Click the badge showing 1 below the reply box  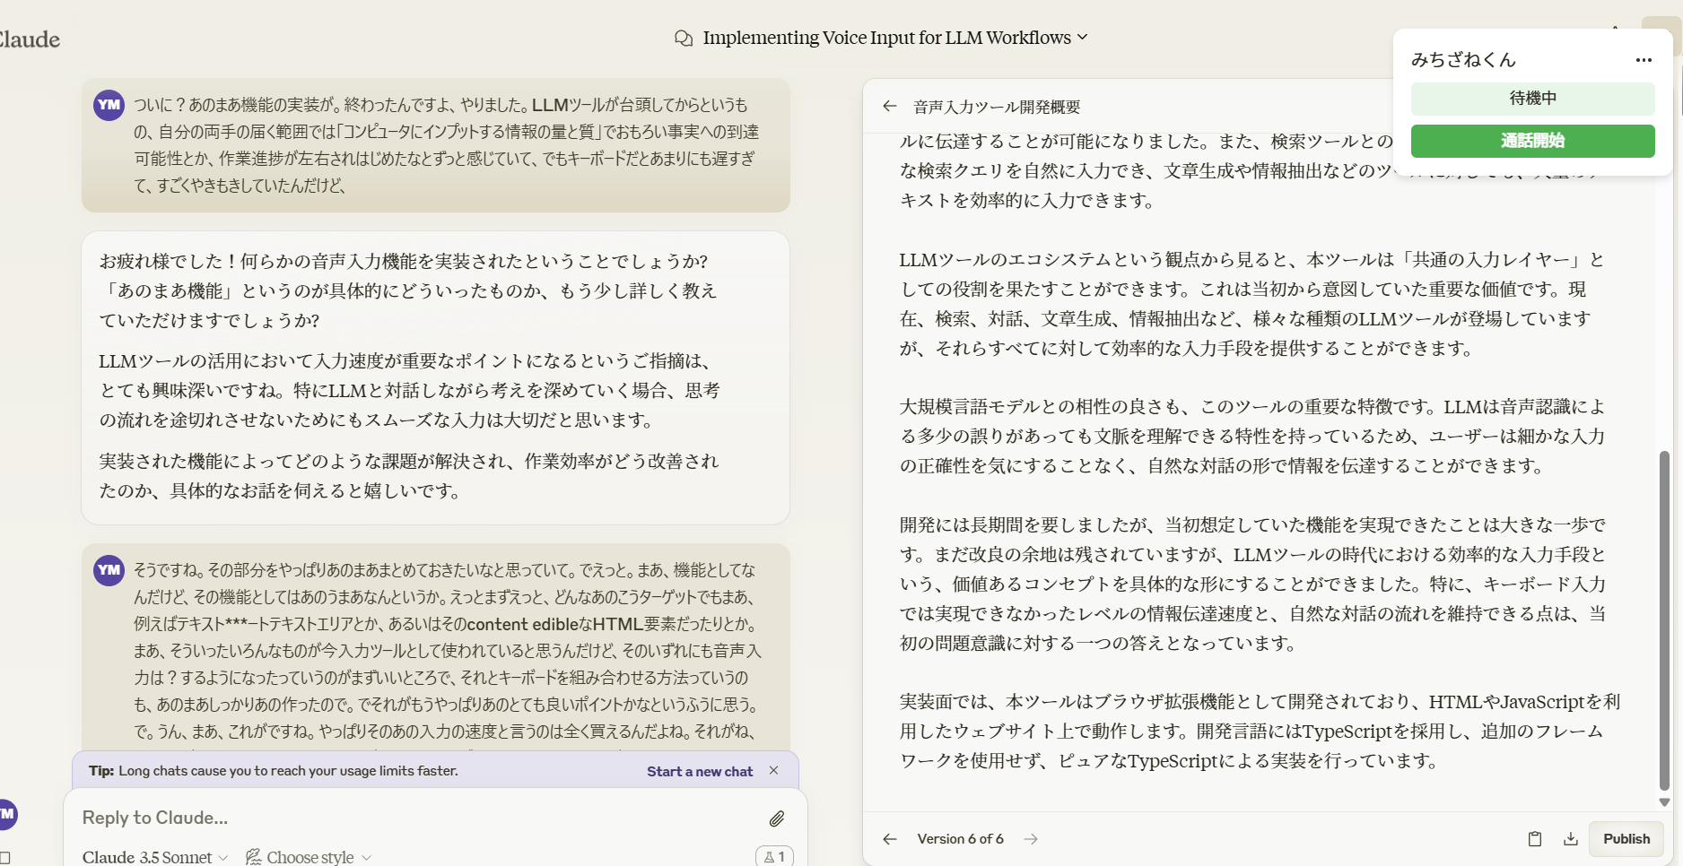point(774,857)
